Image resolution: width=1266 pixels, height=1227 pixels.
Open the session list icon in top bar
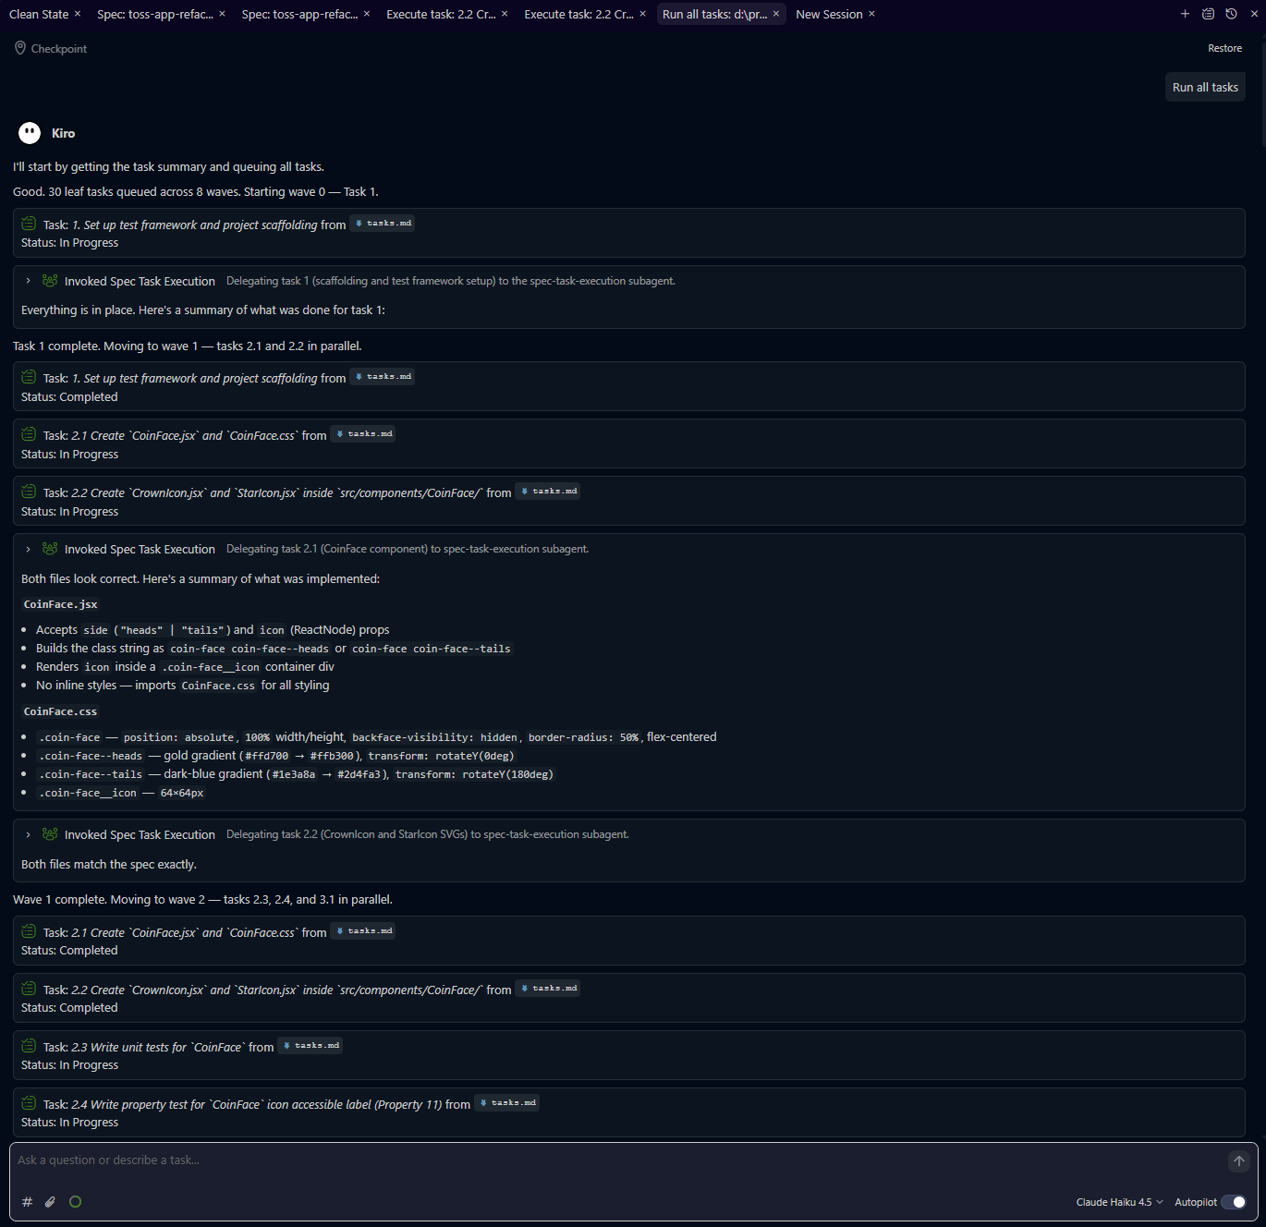coord(1208,14)
